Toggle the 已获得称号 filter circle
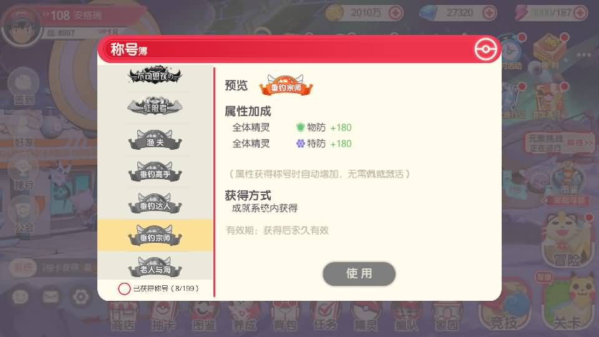Viewport: 599px width, 337px height. [x=124, y=288]
